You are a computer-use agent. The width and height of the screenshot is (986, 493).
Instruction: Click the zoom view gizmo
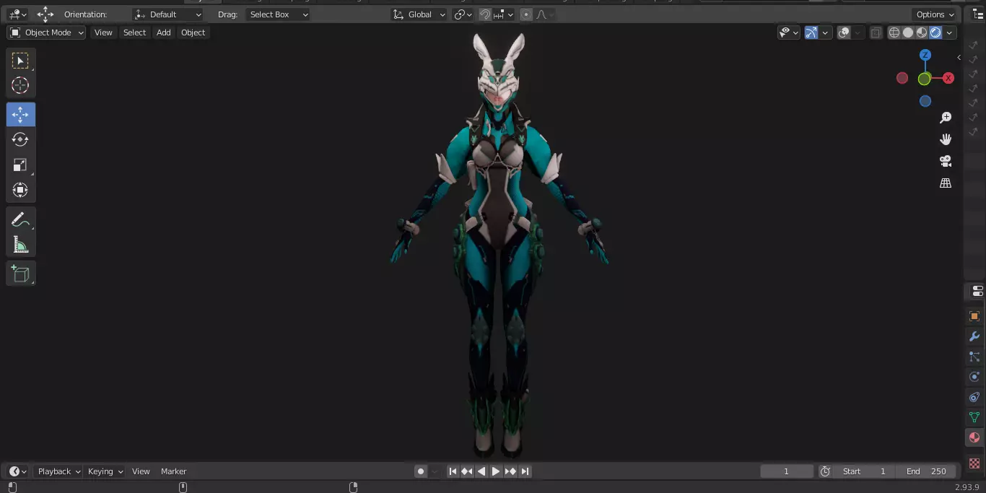pos(946,118)
